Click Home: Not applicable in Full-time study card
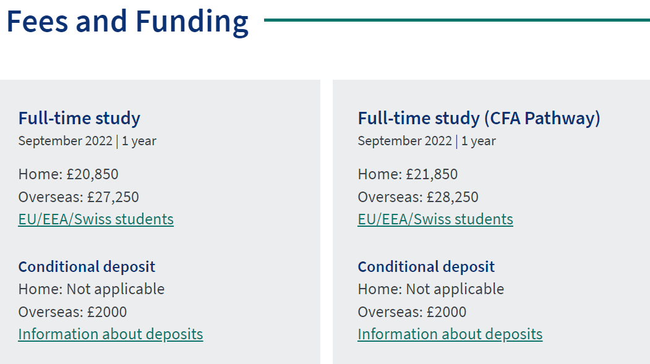 (91, 289)
